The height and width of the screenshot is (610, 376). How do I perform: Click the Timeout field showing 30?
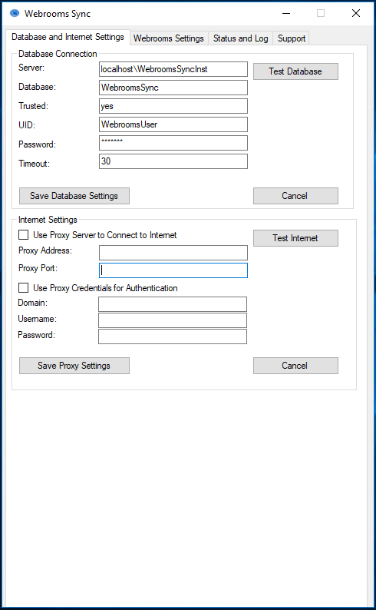pos(173,161)
